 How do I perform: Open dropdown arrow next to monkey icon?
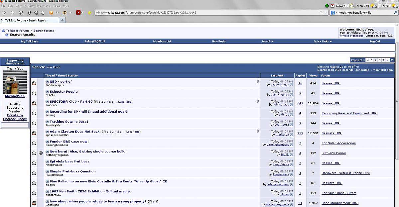pos(70,13)
